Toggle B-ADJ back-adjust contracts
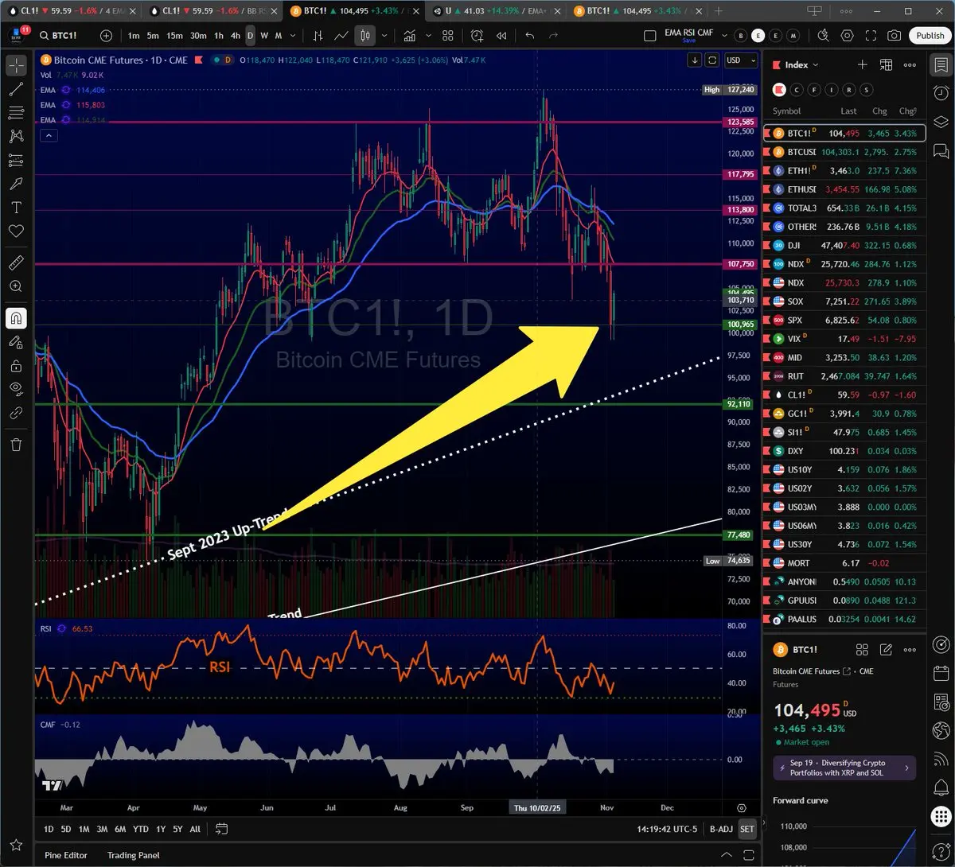This screenshot has height=867, width=955. 721,829
